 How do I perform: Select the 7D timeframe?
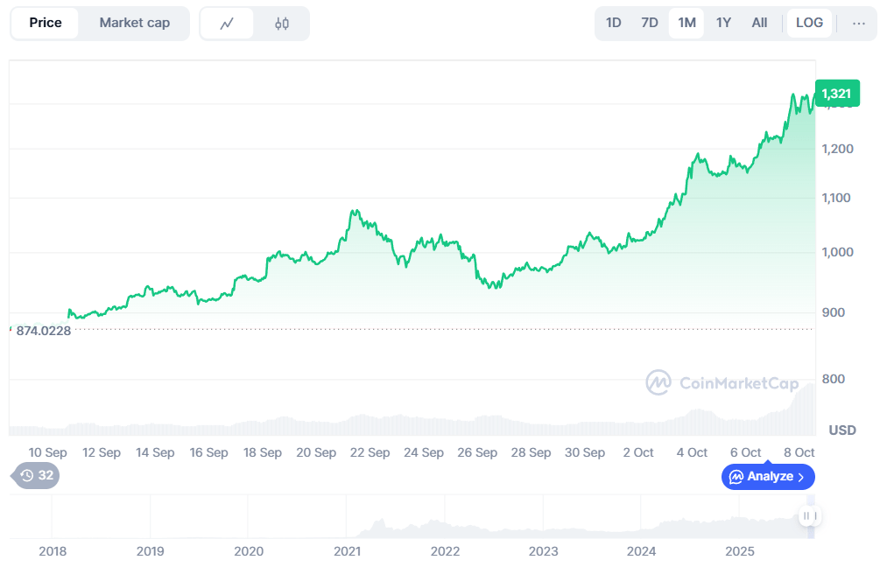[x=649, y=23]
